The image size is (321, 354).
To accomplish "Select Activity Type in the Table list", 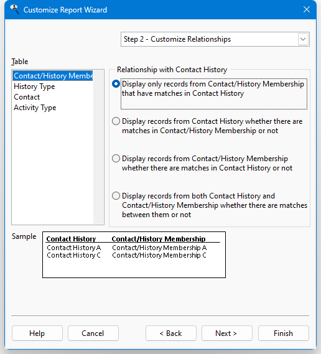I will click(35, 108).
